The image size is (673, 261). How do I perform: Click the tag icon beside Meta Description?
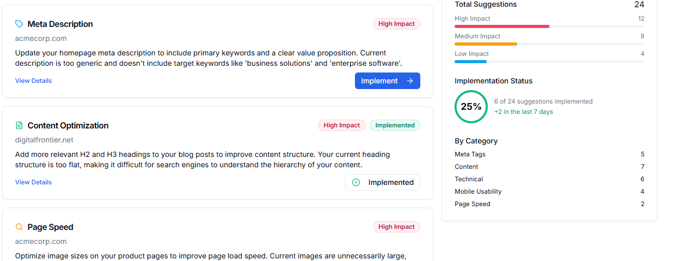click(19, 24)
